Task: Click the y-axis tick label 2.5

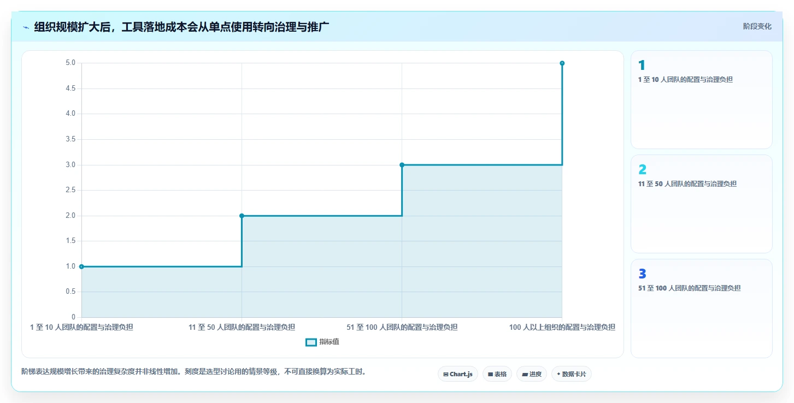Action: pyautogui.click(x=70, y=190)
